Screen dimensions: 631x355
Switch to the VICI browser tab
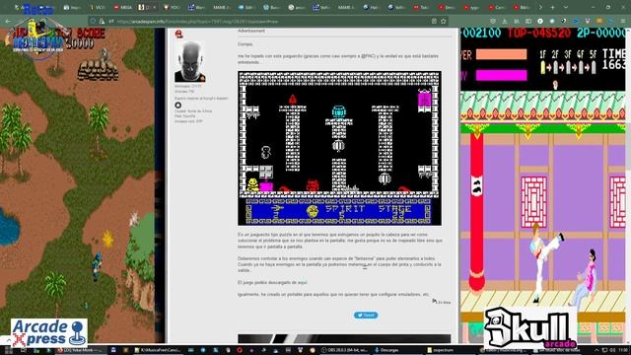tap(97, 7)
